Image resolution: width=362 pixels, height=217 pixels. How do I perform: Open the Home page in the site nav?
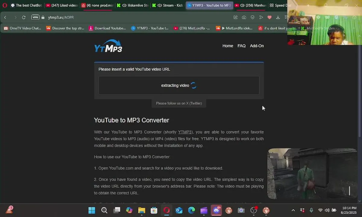(x=228, y=46)
